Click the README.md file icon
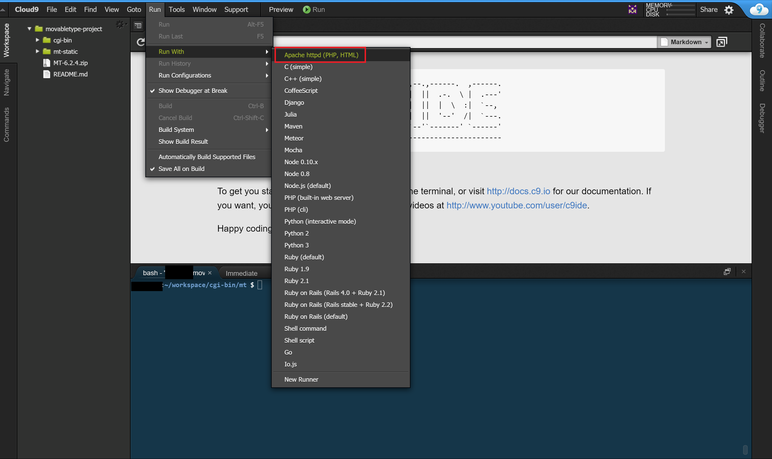 click(47, 74)
